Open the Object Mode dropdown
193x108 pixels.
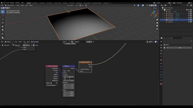point(10,5)
